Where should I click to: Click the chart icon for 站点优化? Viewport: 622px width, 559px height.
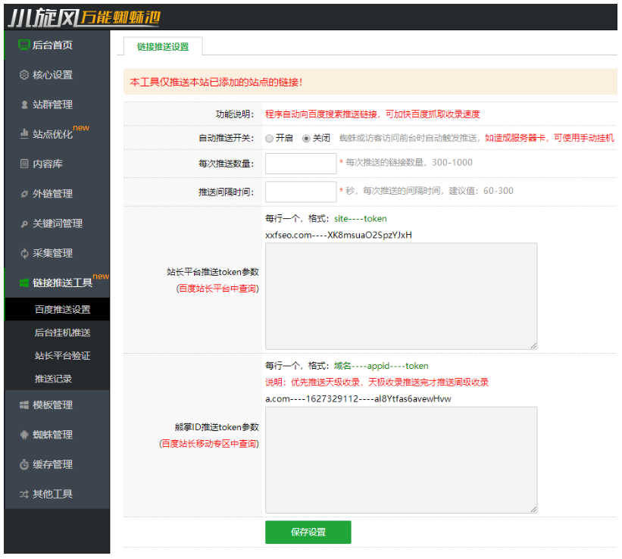pos(24,134)
